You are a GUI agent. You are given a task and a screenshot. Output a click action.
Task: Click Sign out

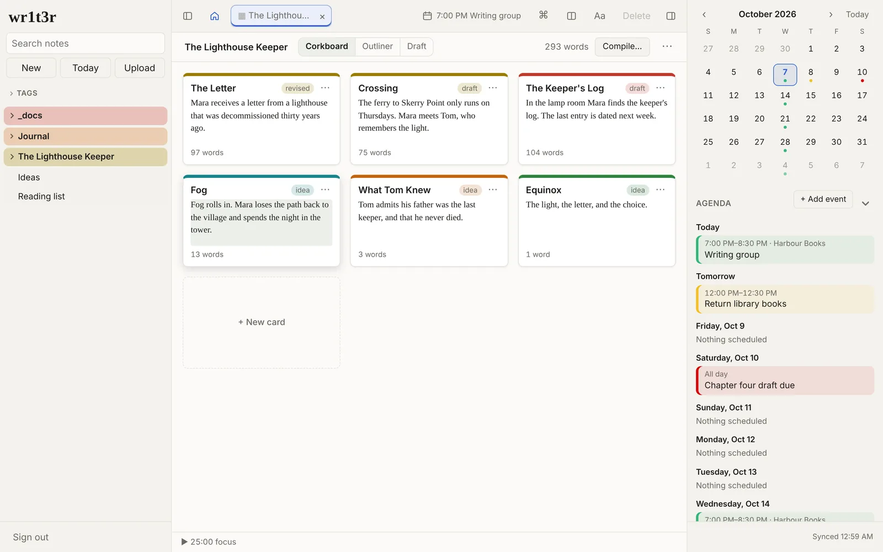tap(31, 537)
